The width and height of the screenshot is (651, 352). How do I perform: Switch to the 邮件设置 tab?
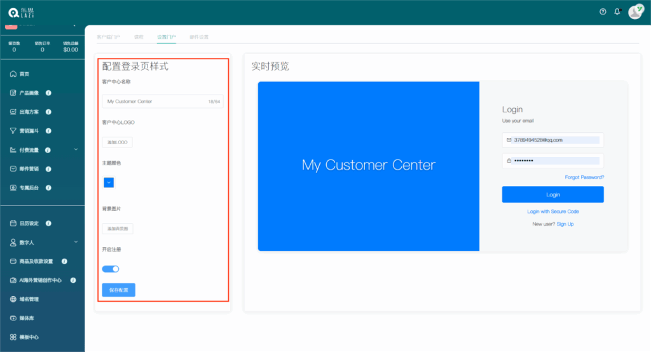(198, 37)
